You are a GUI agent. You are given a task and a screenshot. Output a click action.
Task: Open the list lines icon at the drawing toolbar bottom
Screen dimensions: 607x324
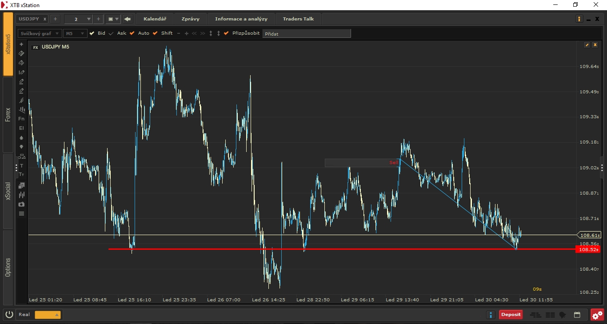21,214
